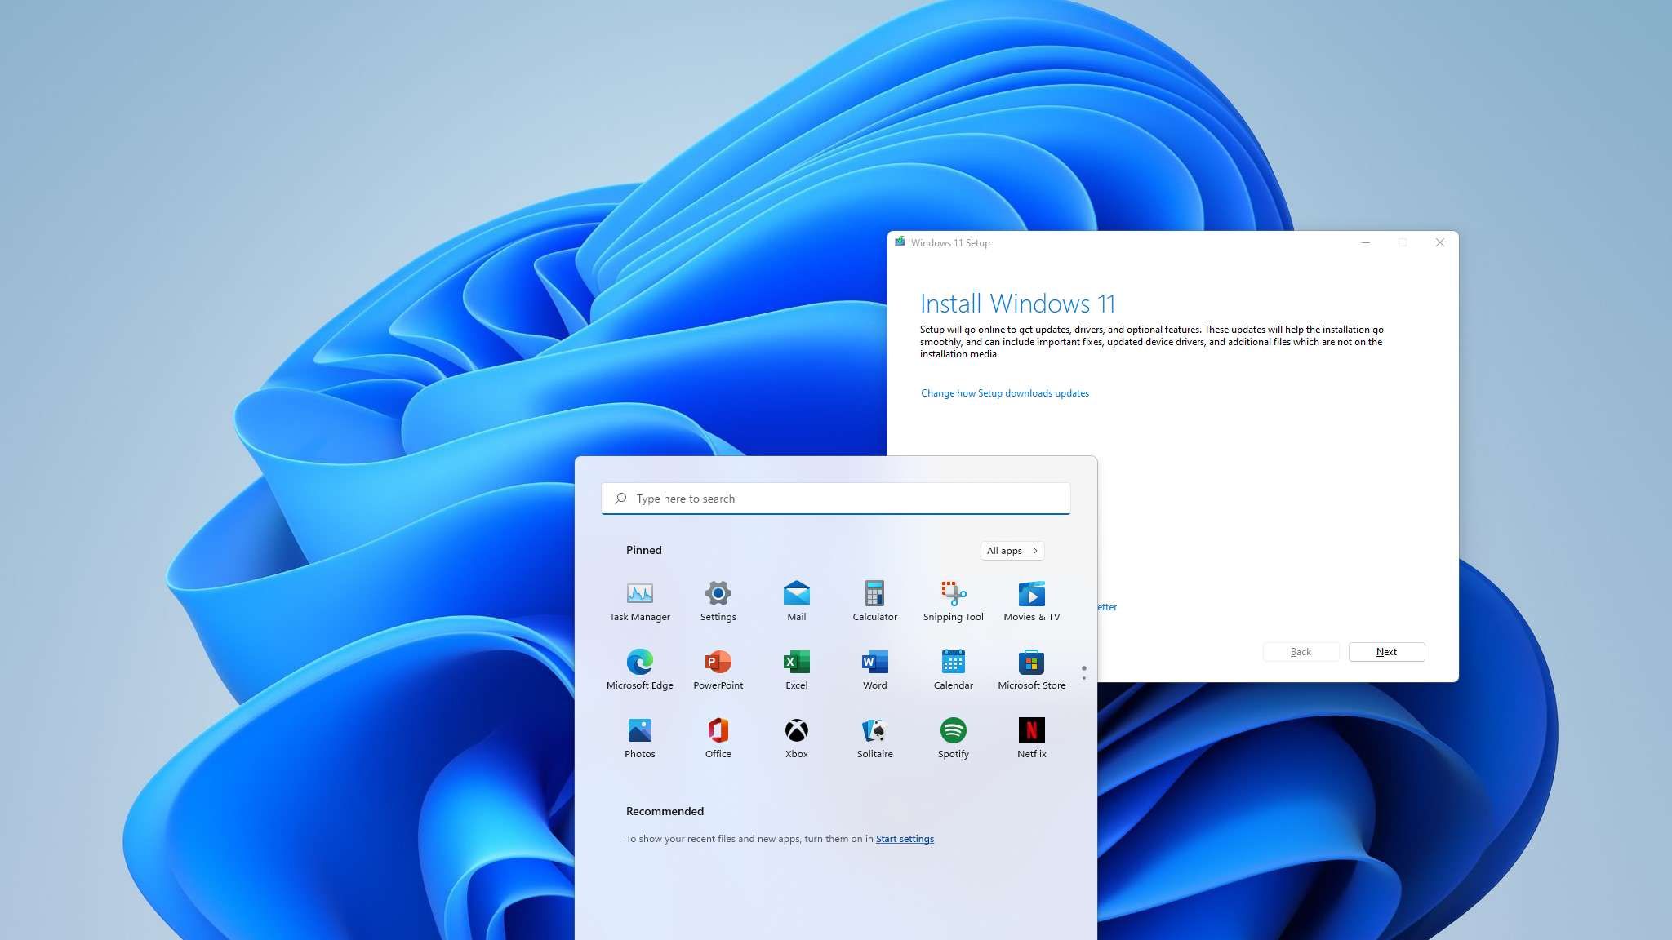Screen dimensions: 1672x940
Task: Click the Recommended section heading
Action: coord(665,811)
